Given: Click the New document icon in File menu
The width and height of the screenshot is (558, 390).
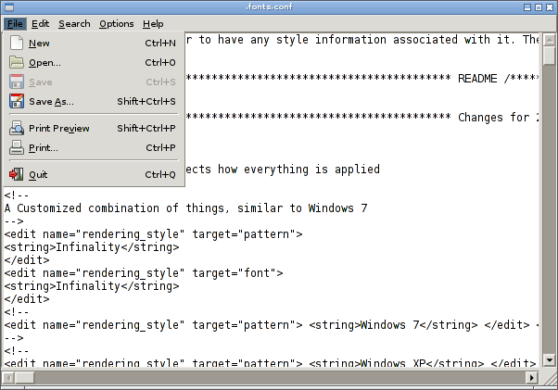Looking at the screenshot, I should pyautogui.click(x=17, y=43).
